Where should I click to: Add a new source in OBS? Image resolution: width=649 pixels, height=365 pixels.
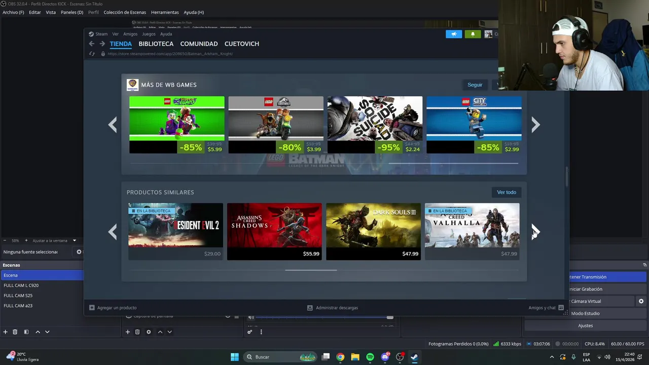pyautogui.click(x=128, y=332)
